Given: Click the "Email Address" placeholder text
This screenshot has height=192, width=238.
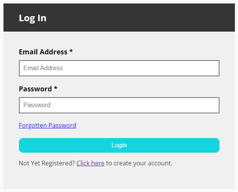Looking at the screenshot, I should tap(43, 68).
